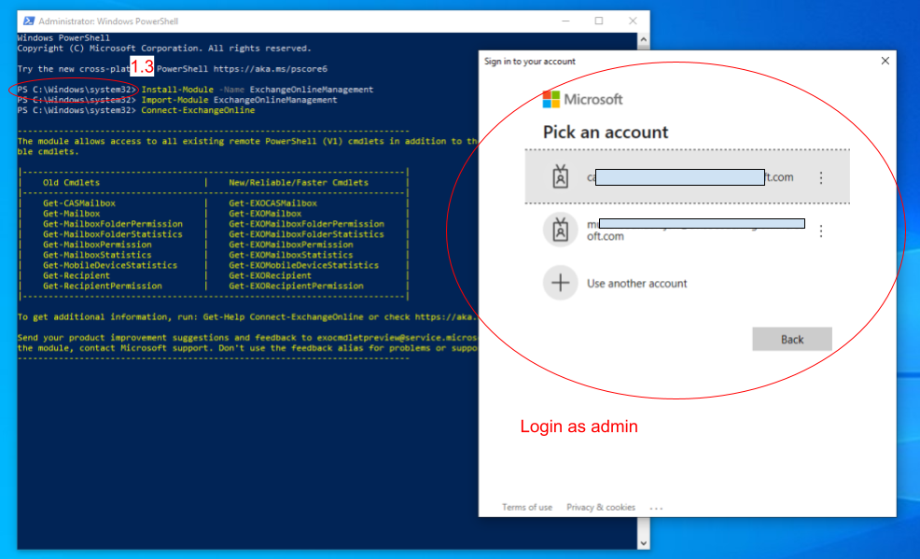The image size is (920, 559).
Task: Minimize the PowerShell window
Action: (x=565, y=21)
